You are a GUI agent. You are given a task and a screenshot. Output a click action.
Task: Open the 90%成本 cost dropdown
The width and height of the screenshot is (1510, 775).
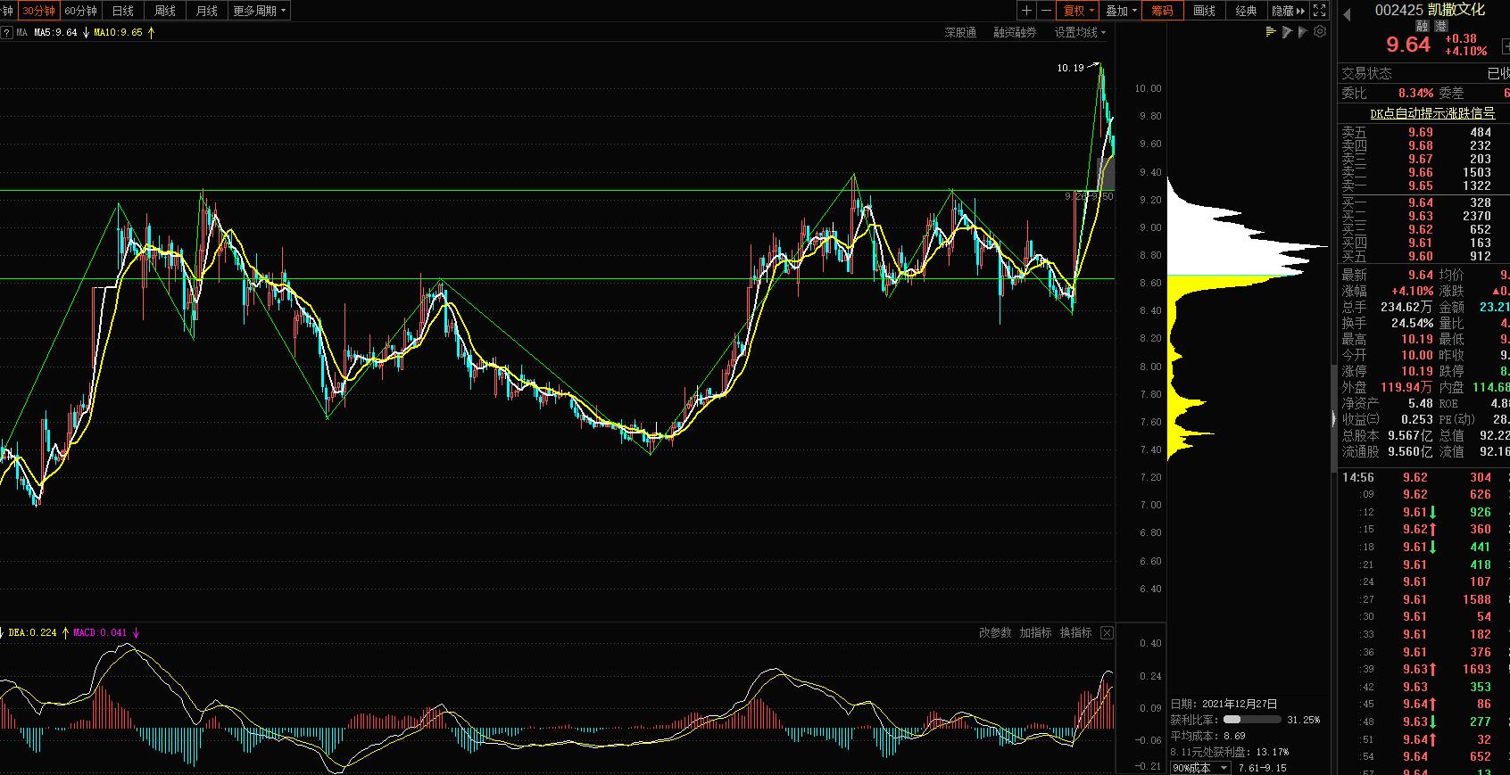(1199, 768)
